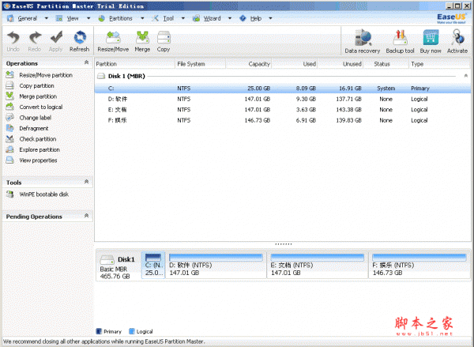Image resolution: width=474 pixels, height=347 pixels.
Task: Expand the View menu dropdown arrow
Action: (x=88, y=18)
